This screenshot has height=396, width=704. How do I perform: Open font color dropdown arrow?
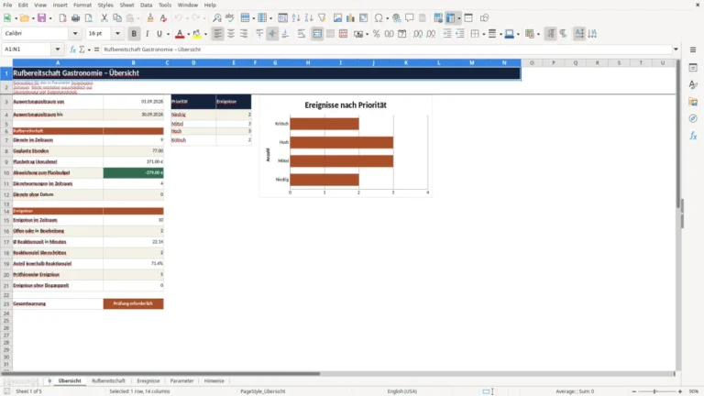[x=188, y=34]
